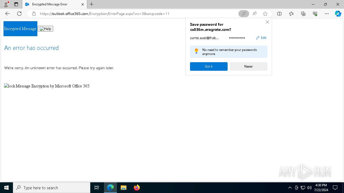
Task: Click the browser profile avatar icon
Action: (x=6, y=4)
